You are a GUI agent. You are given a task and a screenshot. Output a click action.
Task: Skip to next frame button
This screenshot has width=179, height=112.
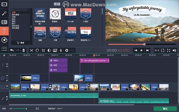coord(147,50)
